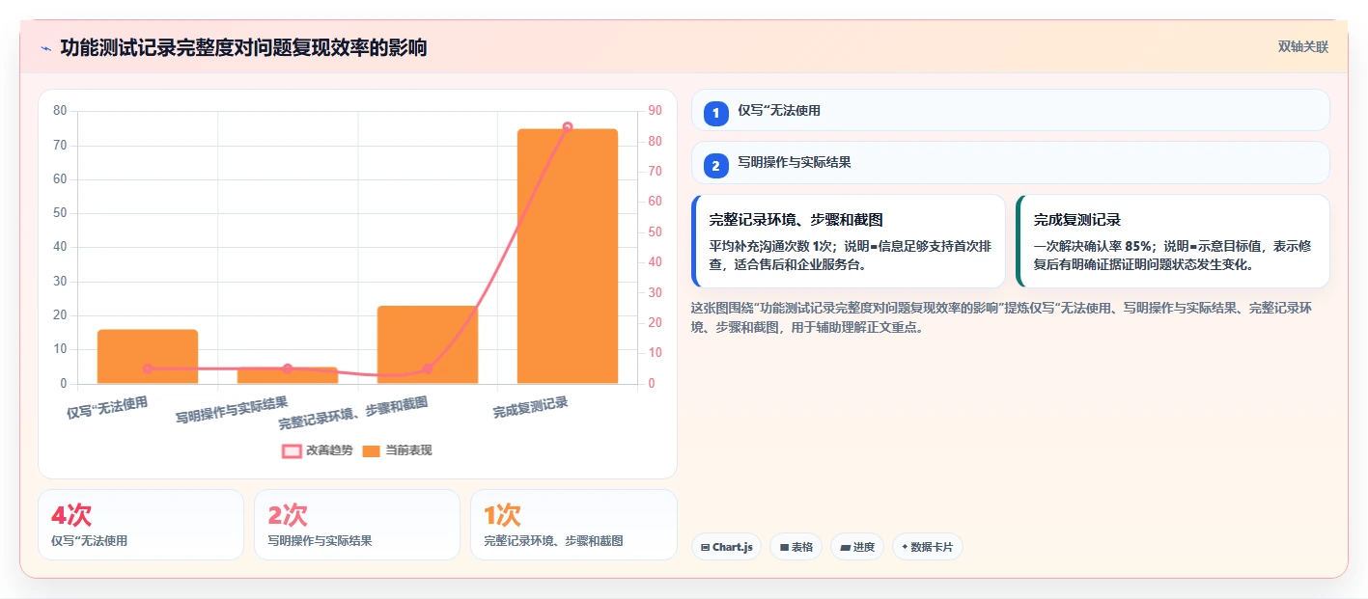
Task: Click trend line point at 完成复测记录 peak
Action: [568, 126]
